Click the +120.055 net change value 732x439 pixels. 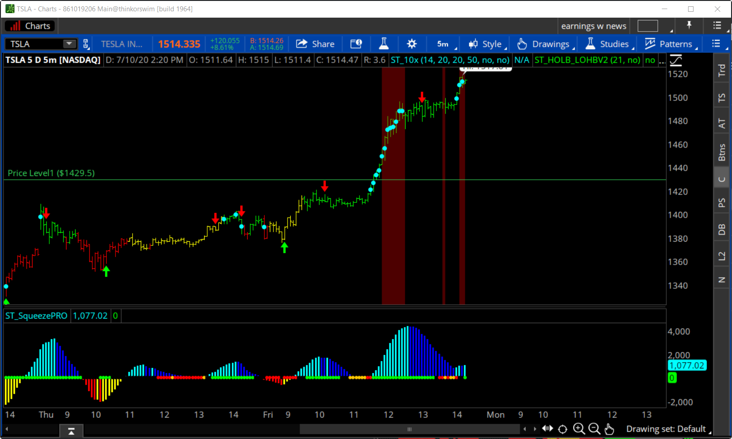click(225, 41)
